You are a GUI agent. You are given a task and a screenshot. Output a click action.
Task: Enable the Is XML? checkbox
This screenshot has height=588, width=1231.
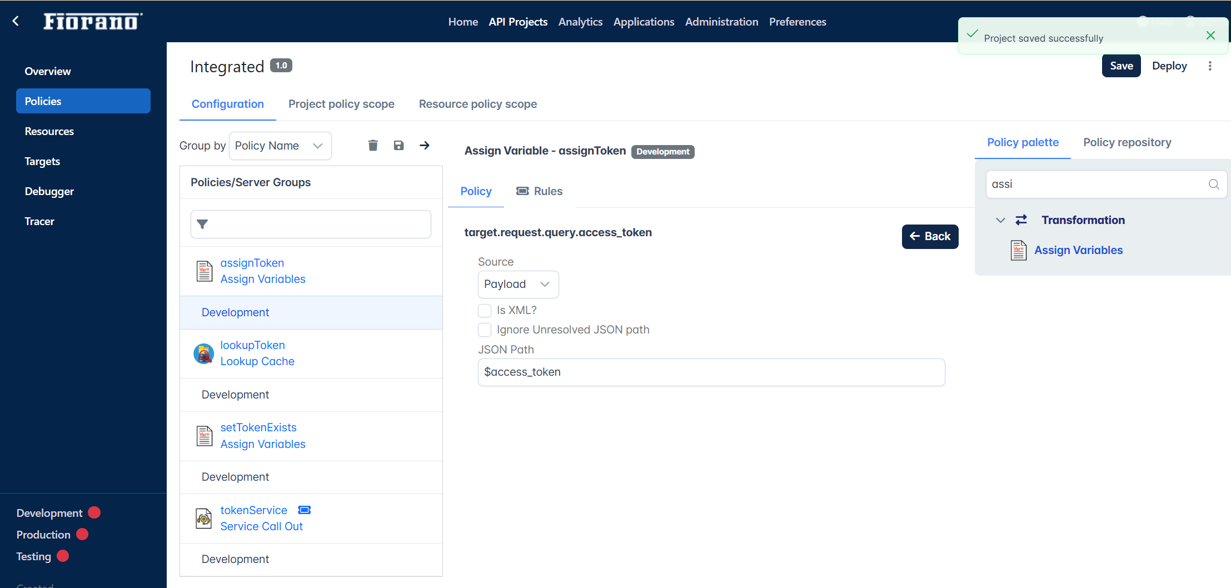[485, 310]
